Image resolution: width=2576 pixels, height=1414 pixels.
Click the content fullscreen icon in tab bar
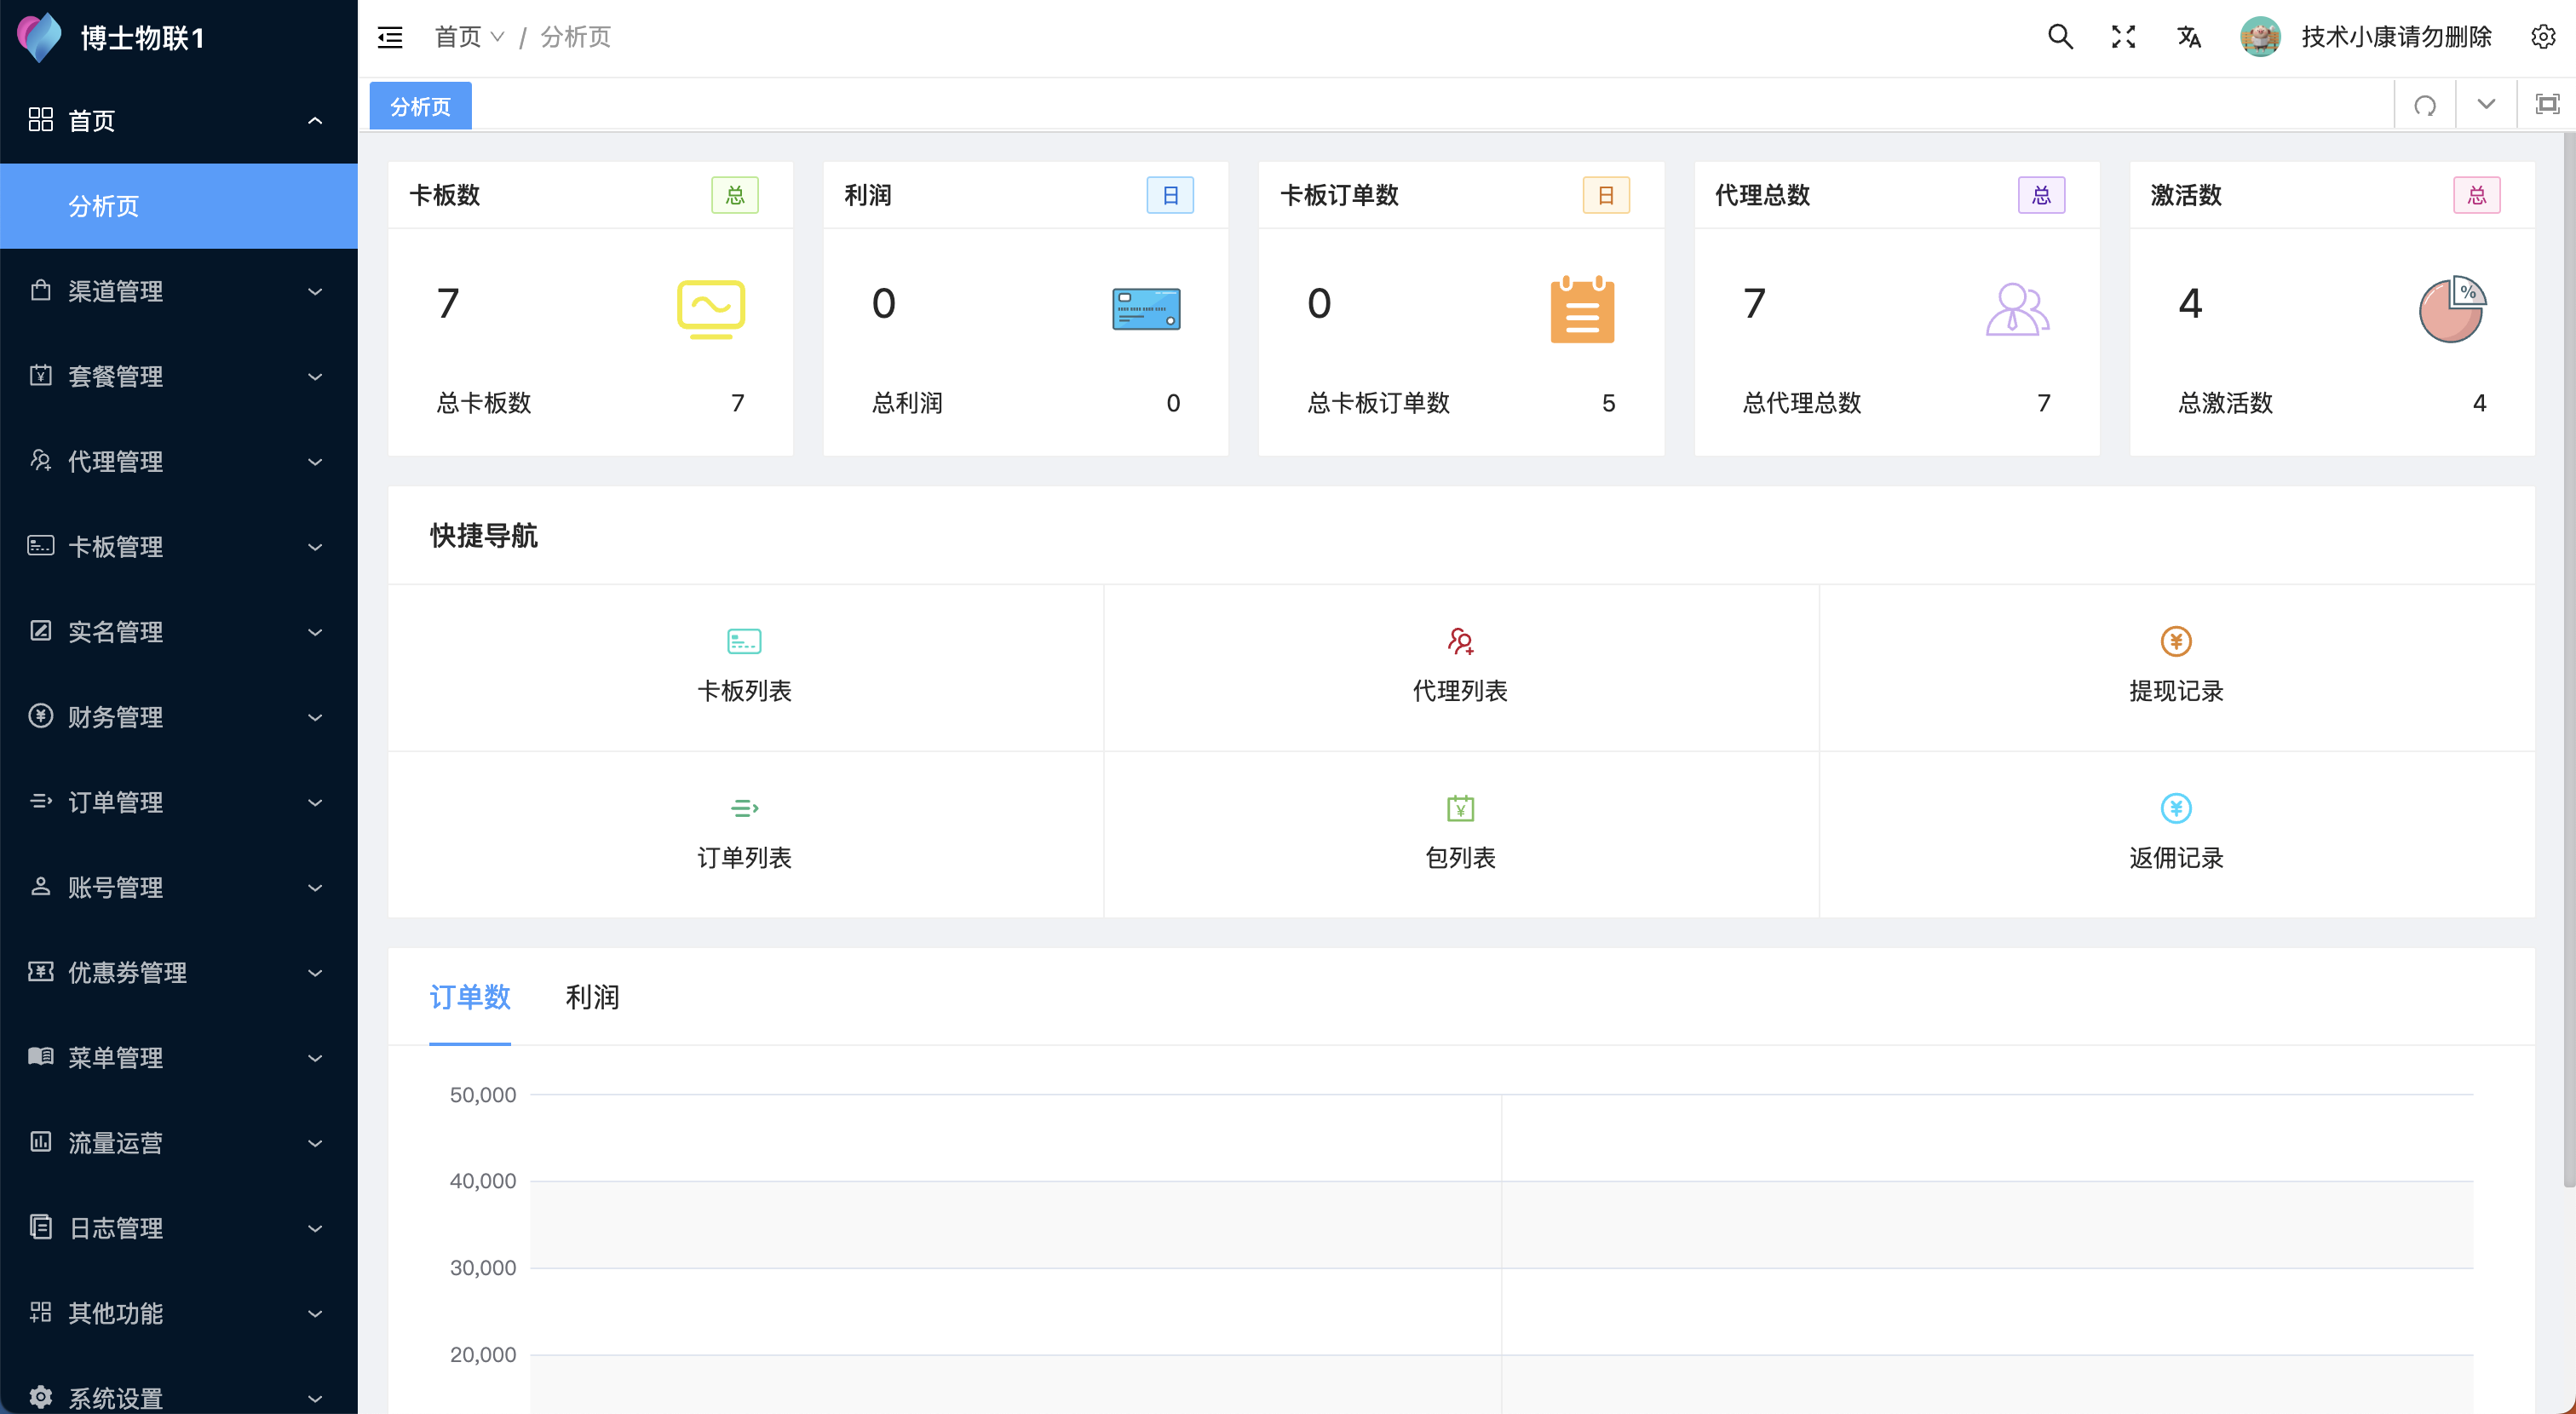click(x=2547, y=104)
